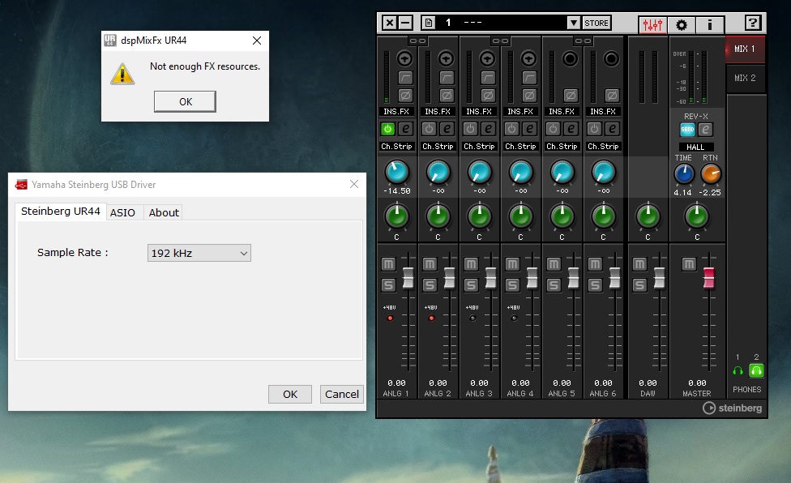Switch to the ASIO tab
This screenshot has height=483, width=791.
[122, 212]
